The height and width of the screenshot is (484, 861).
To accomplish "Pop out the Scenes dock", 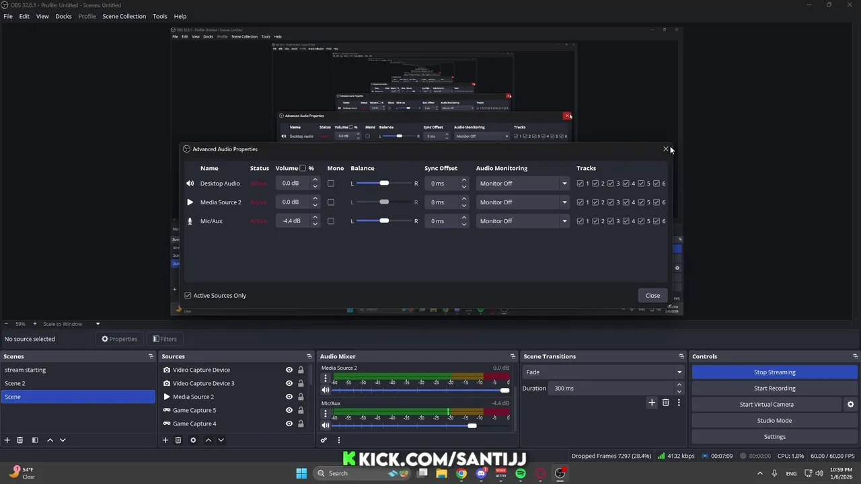I will 151,356.
